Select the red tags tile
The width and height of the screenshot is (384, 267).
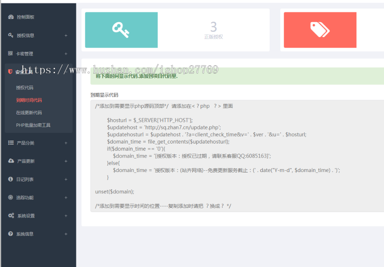point(320,30)
